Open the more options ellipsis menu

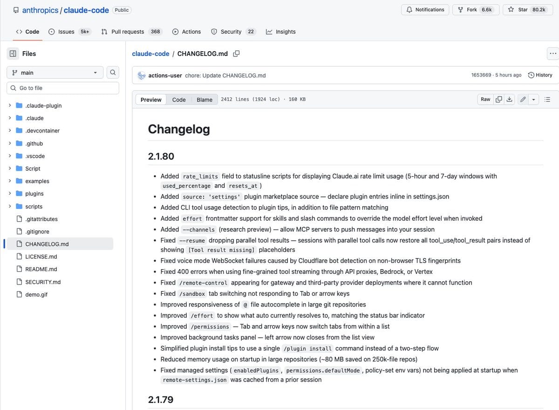pos(553,54)
